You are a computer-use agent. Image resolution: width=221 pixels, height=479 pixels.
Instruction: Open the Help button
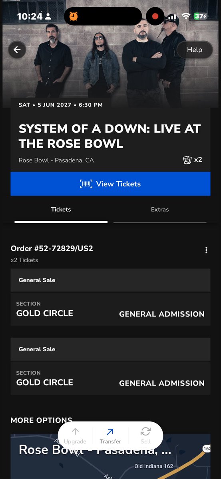[x=195, y=50]
